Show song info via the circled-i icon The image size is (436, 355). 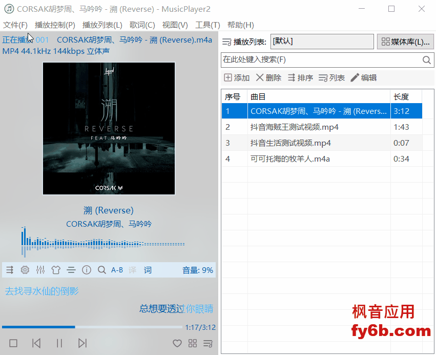[87, 270]
